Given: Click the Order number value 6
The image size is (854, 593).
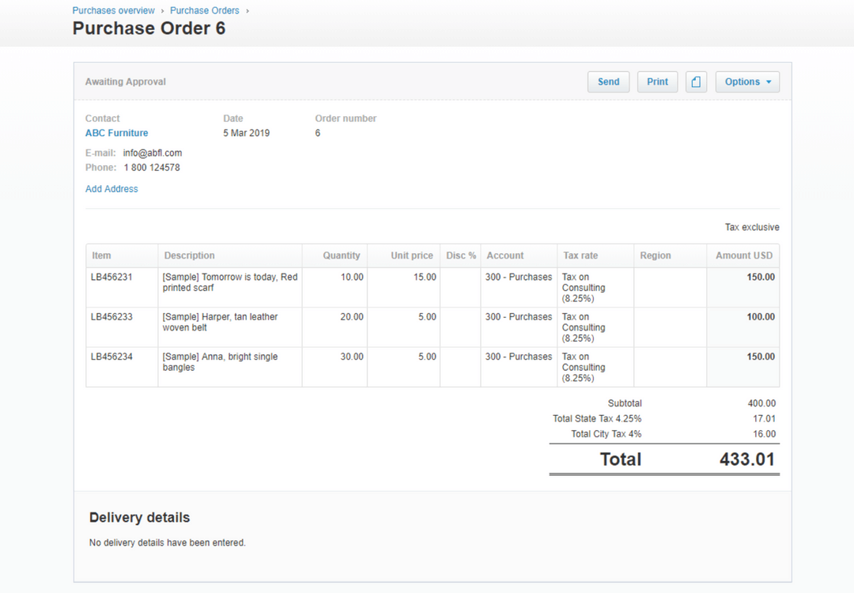Looking at the screenshot, I should [x=317, y=133].
